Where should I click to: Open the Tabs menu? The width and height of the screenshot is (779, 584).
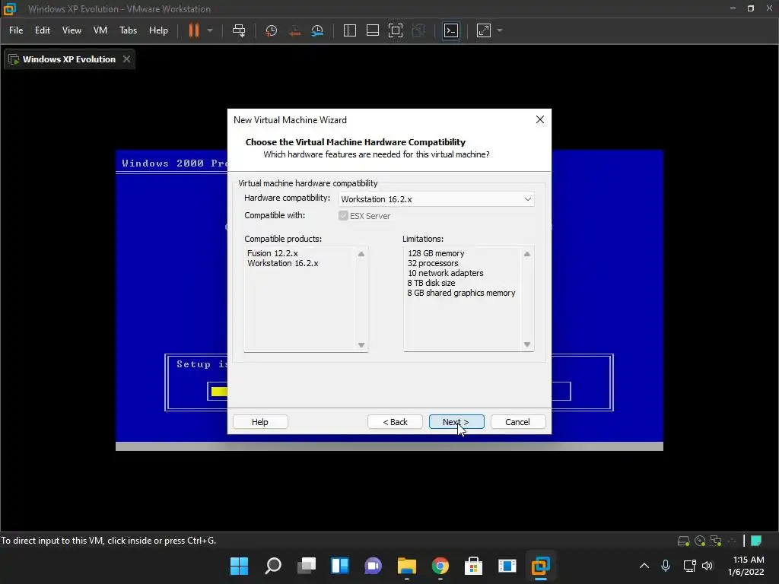click(x=128, y=30)
